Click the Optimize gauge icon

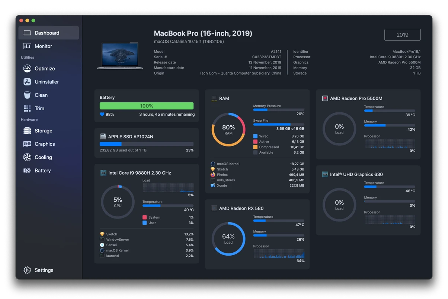pos(27,69)
